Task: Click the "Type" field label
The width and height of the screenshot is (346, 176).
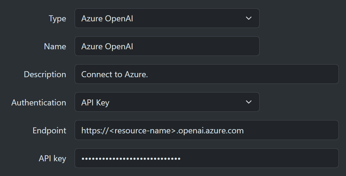Action: click(x=57, y=19)
